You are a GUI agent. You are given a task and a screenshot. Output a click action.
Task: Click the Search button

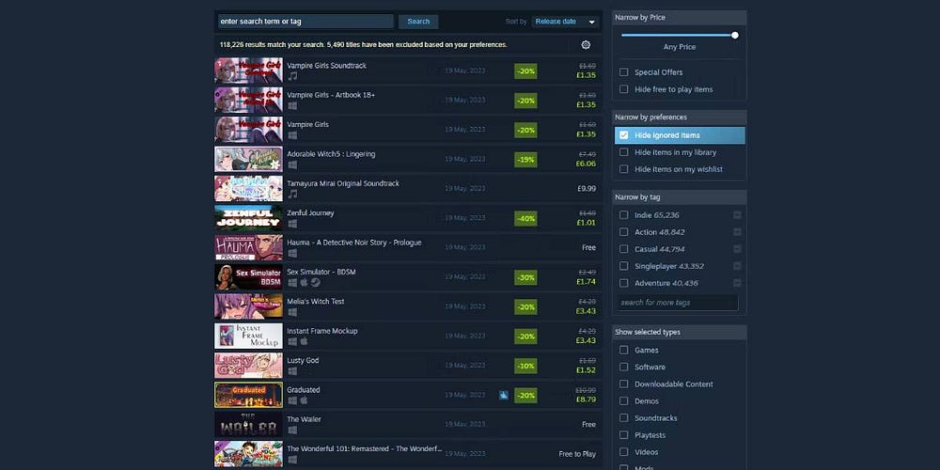click(x=418, y=22)
